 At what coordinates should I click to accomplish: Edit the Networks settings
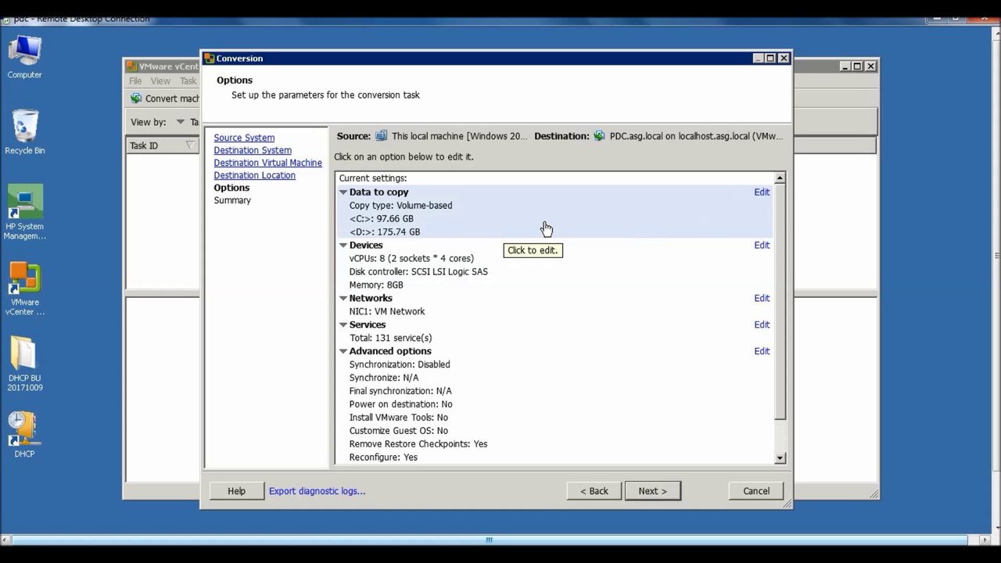click(762, 299)
